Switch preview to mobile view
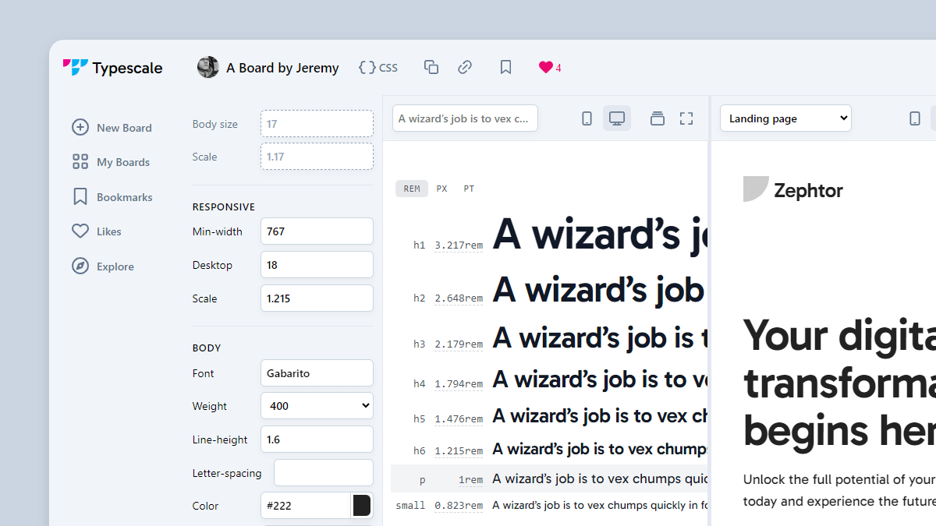Image resolution: width=936 pixels, height=526 pixels. click(587, 118)
